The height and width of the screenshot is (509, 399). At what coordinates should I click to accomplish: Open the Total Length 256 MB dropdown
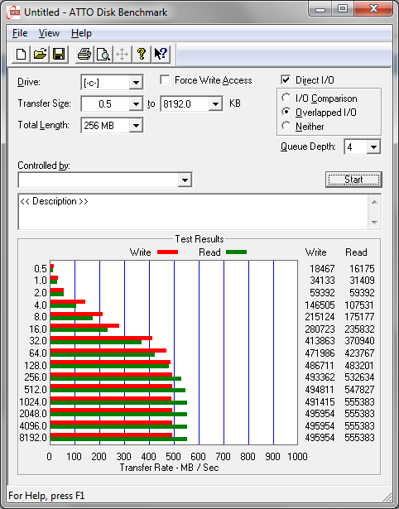click(136, 125)
